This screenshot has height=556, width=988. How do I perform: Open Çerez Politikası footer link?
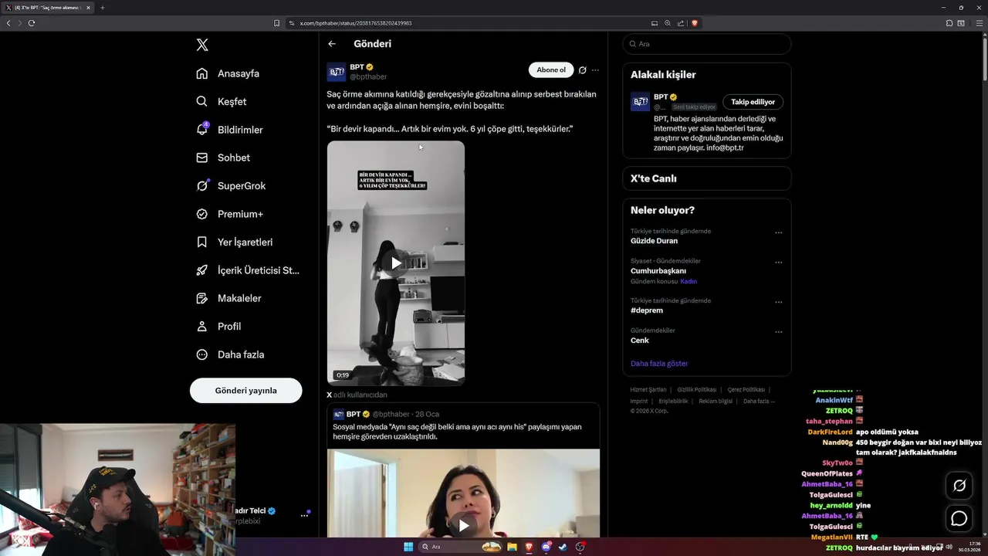(x=746, y=390)
